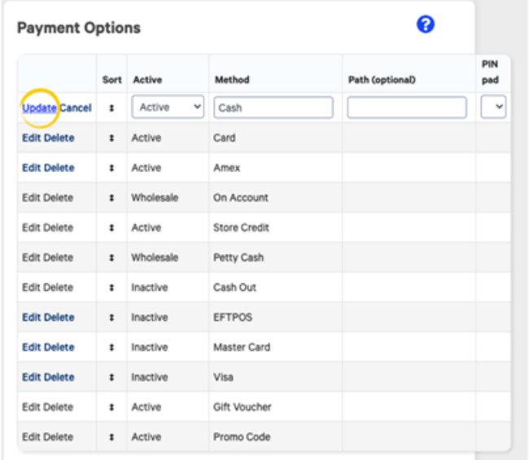Delete the Visa payment method
The width and height of the screenshot is (529, 460).
(59, 378)
